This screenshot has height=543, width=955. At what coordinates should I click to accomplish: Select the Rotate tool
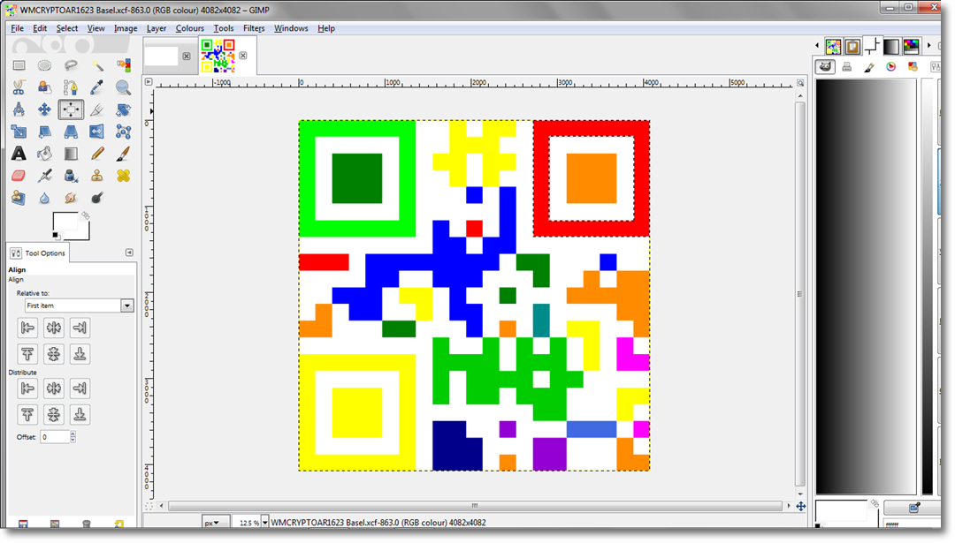(124, 109)
